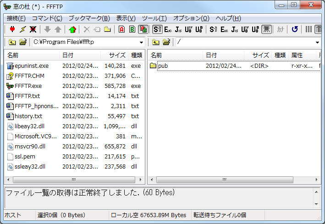Select green B Binary transfer mode

tap(132, 29)
